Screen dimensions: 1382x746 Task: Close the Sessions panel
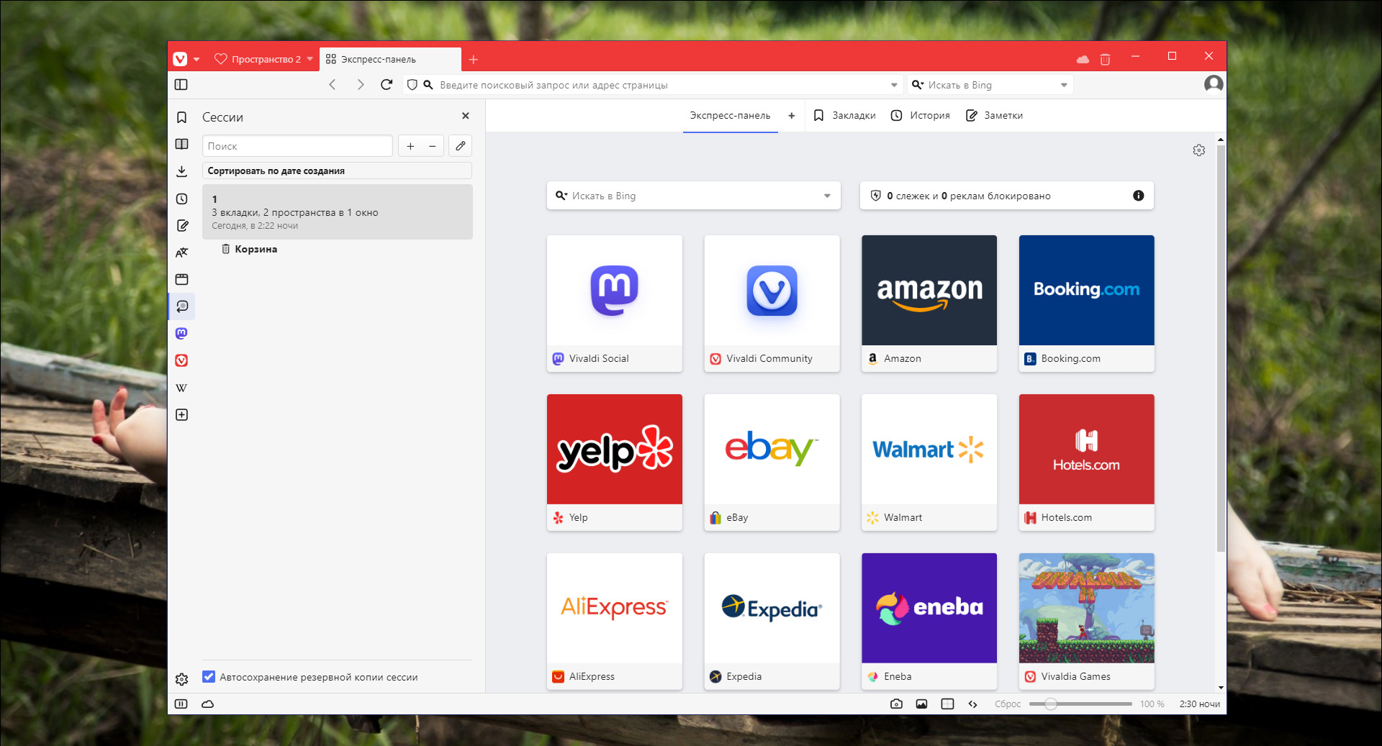(466, 116)
